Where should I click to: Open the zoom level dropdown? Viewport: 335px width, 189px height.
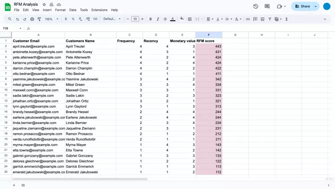tap(51, 19)
